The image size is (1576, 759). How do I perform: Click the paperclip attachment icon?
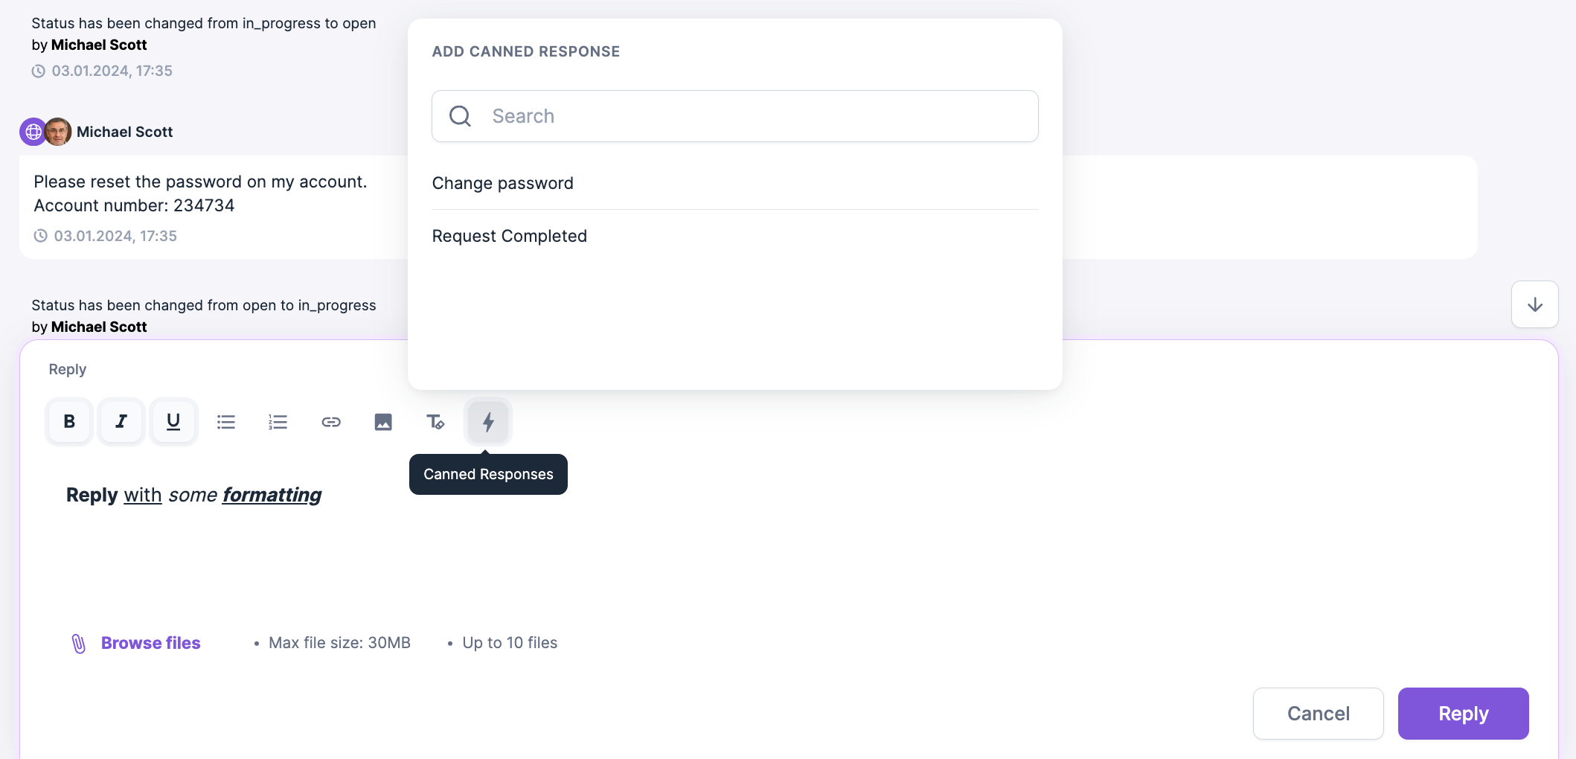[79, 643]
